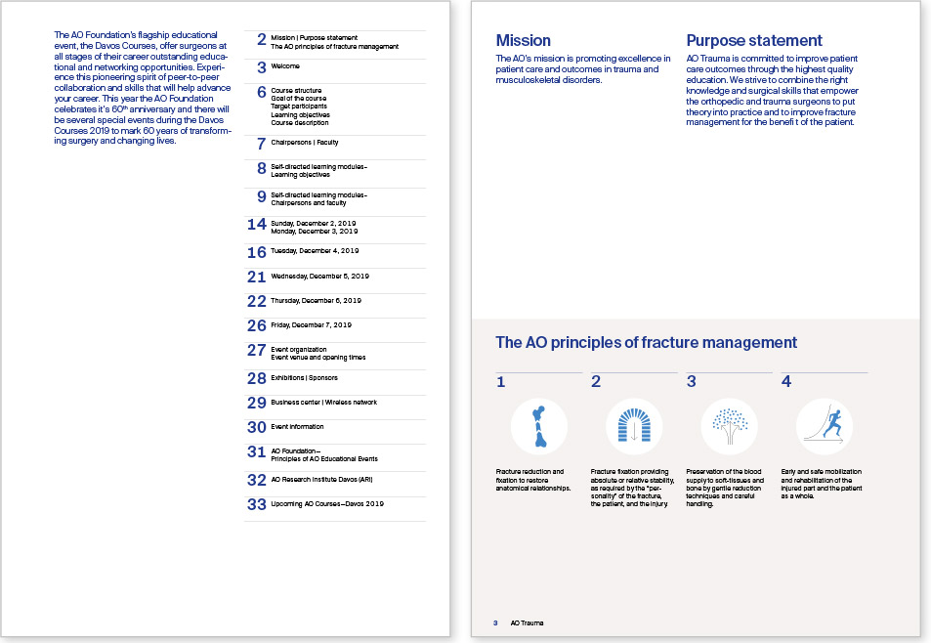Open Thursday, December 6, 2019 entry

(316, 301)
